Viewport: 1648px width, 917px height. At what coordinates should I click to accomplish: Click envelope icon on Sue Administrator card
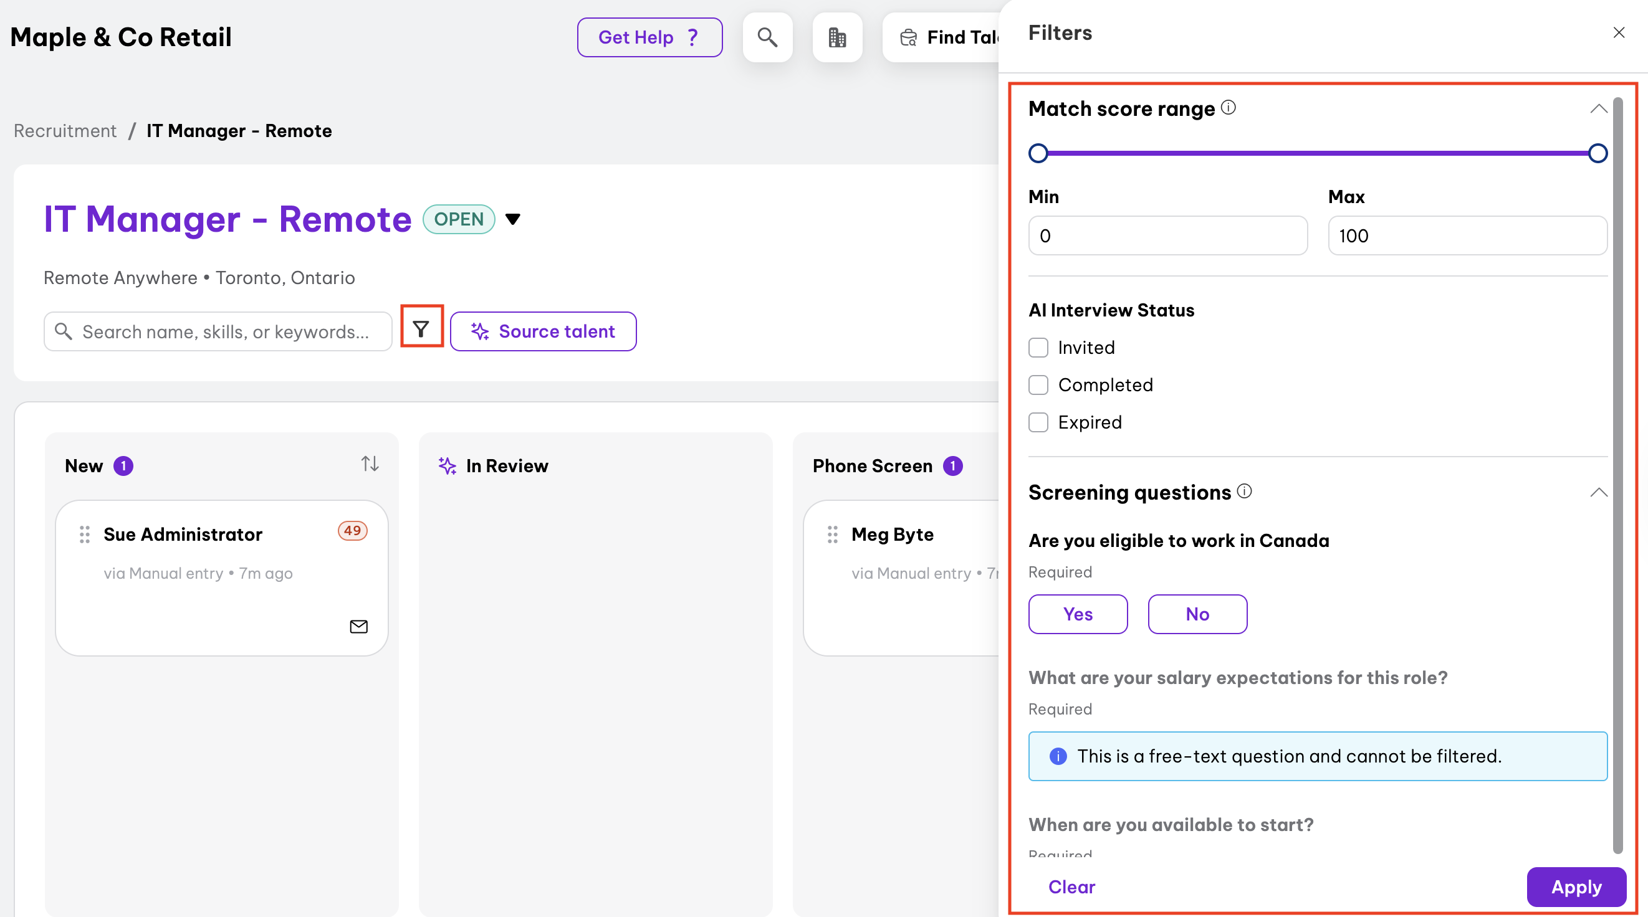(x=358, y=626)
